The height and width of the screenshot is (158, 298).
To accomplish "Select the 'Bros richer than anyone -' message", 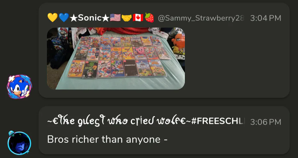I will point(107,139).
